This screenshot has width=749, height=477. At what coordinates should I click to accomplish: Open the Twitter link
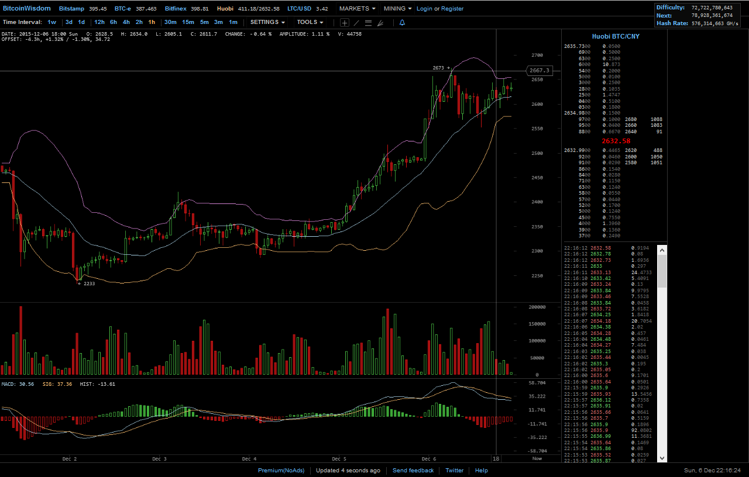coord(455,471)
